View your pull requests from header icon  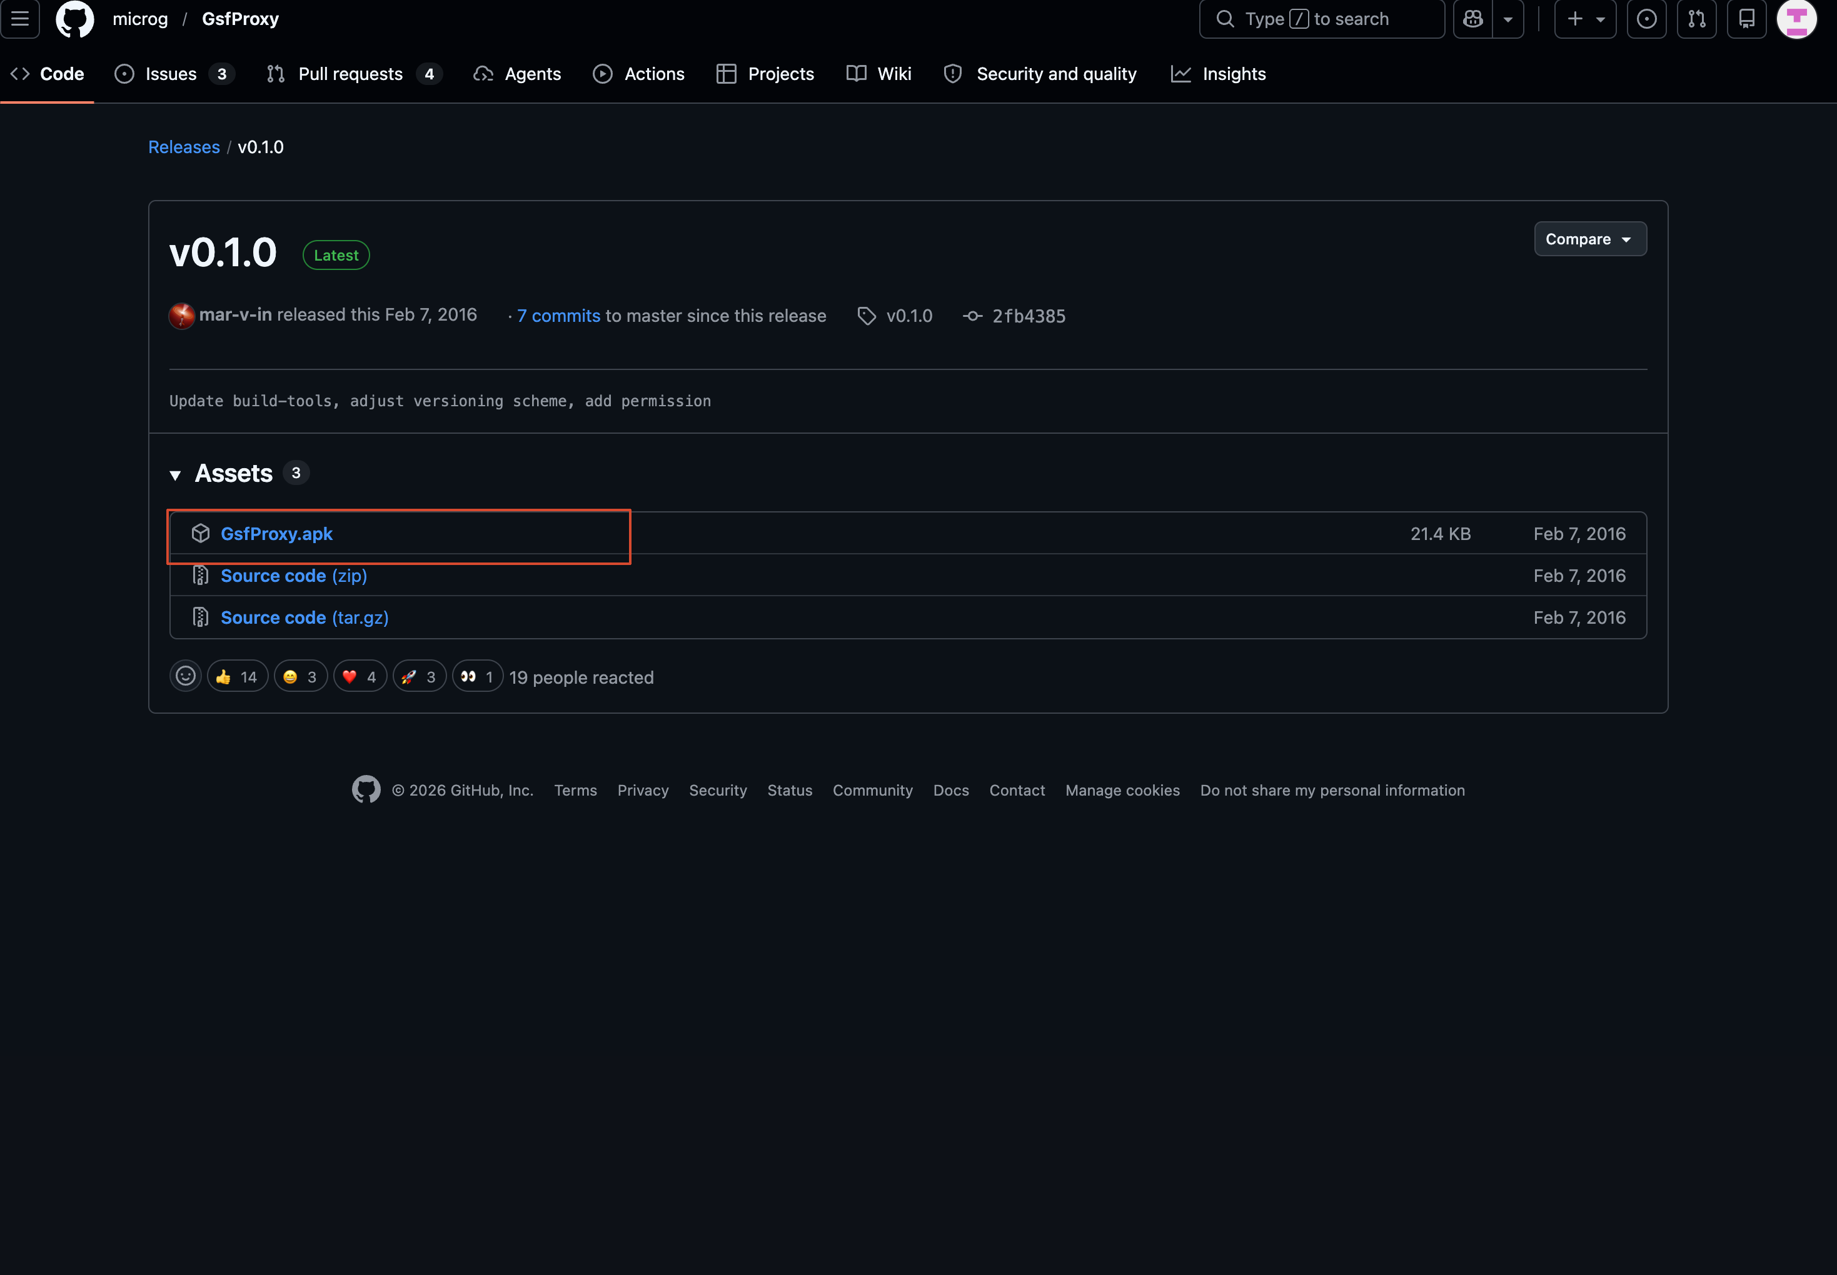tap(1696, 19)
